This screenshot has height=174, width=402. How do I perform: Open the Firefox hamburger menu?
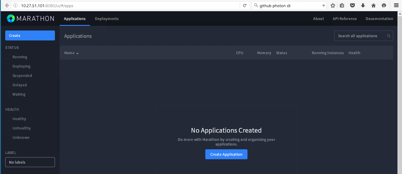click(x=396, y=6)
